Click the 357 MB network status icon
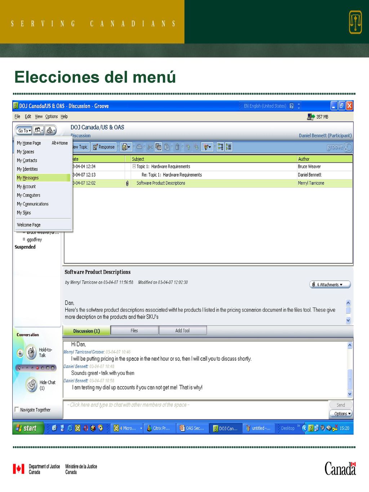The height and width of the screenshot is (492, 369). click(x=311, y=117)
